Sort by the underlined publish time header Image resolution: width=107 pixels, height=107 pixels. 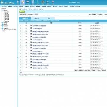[x=97, y=23]
